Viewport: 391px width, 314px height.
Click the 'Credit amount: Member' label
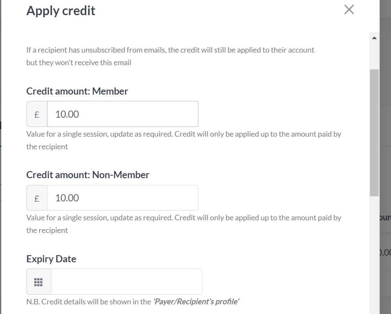[77, 91]
